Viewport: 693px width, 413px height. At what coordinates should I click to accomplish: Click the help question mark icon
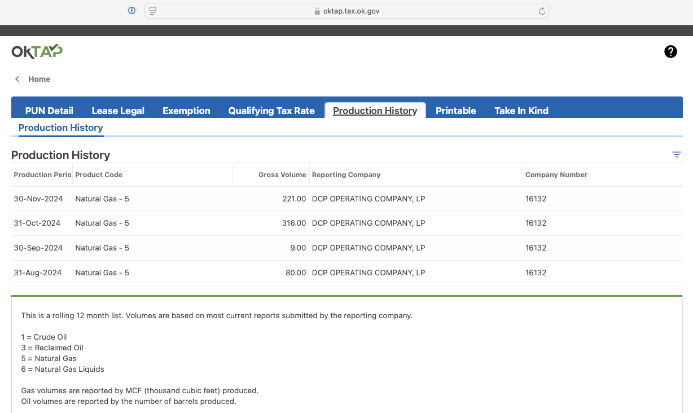point(670,52)
